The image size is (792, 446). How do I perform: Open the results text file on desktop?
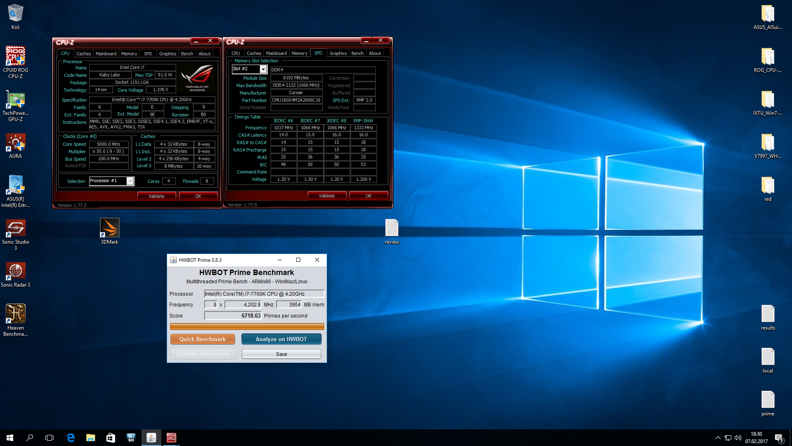coord(767,318)
